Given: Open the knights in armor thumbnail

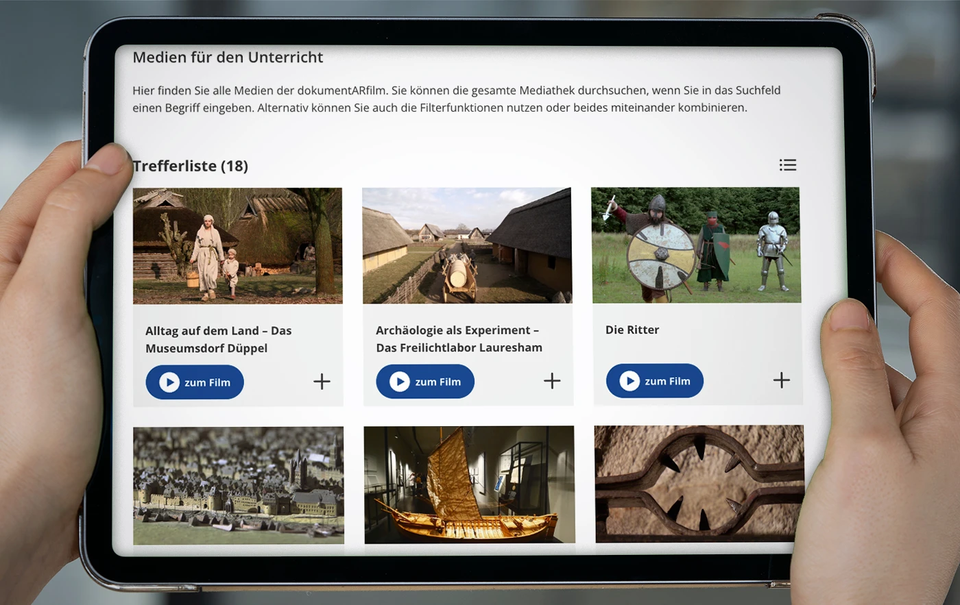Looking at the screenshot, I should (x=696, y=245).
